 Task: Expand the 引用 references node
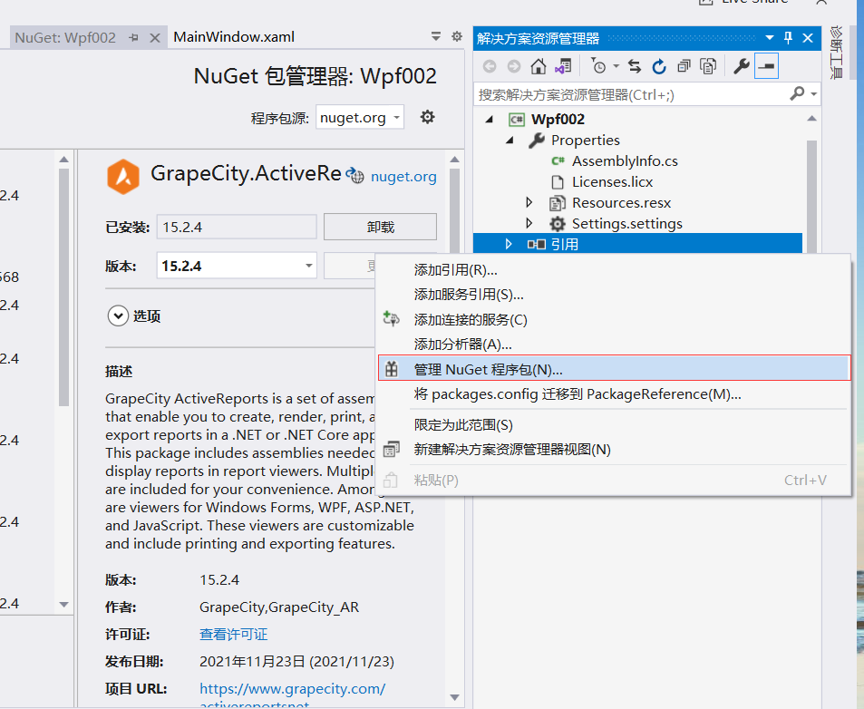pyautogui.click(x=509, y=244)
